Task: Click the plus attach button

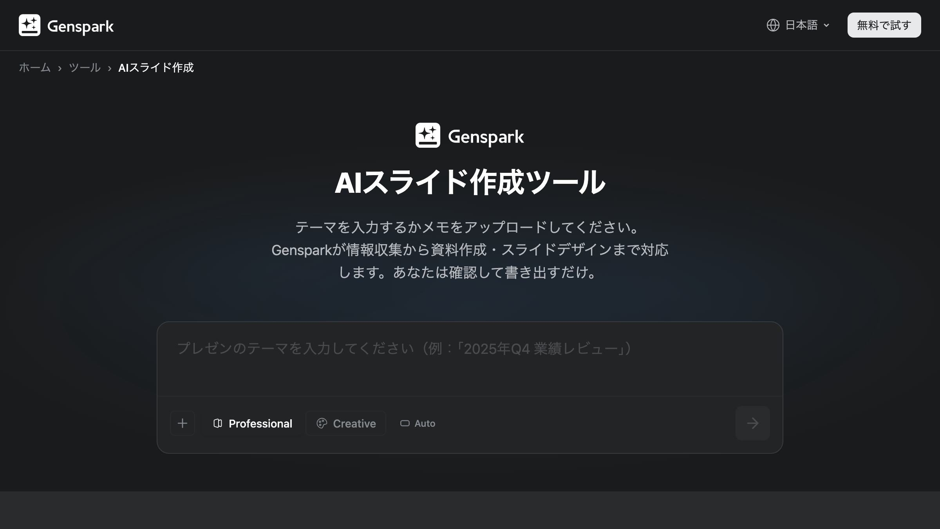Action: click(183, 423)
